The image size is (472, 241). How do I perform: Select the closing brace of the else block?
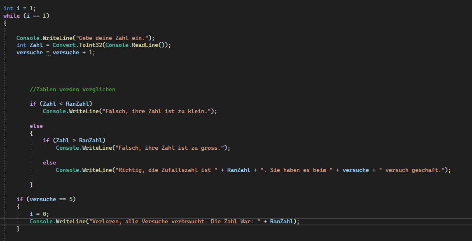(x=31, y=184)
